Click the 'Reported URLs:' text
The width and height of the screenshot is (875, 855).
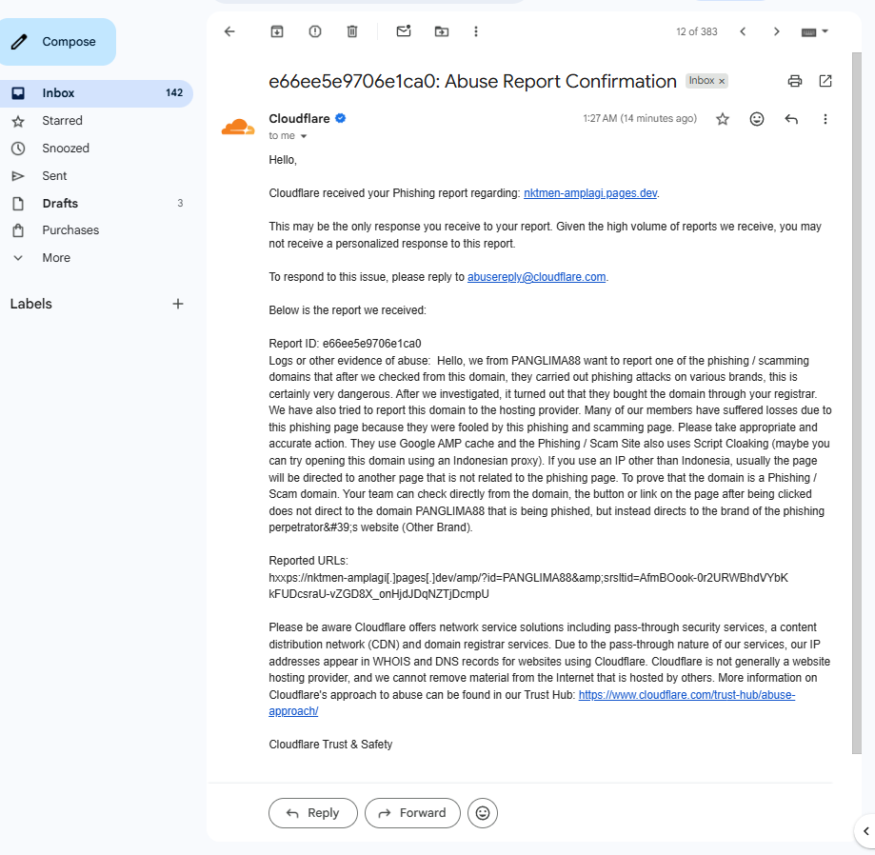(308, 561)
